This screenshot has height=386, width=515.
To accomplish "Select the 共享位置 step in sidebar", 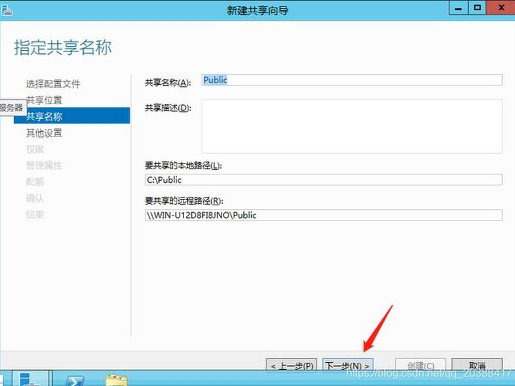I will [x=44, y=100].
